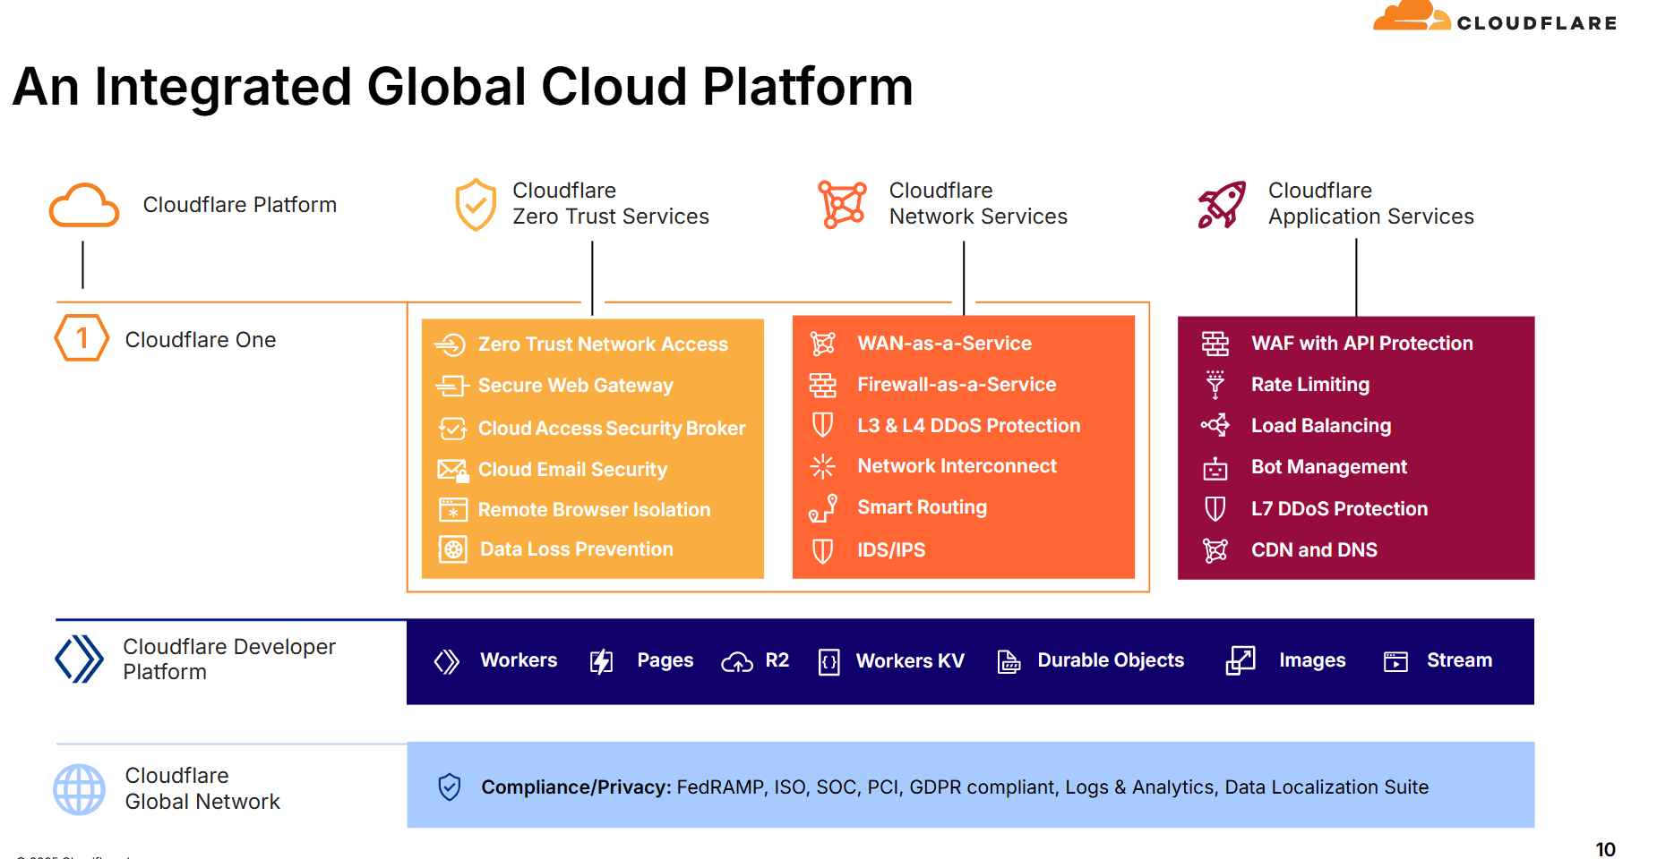The height and width of the screenshot is (859, 1657).
Task: Select the Zero Trust Services shield icon
Action: coord(476,204)
